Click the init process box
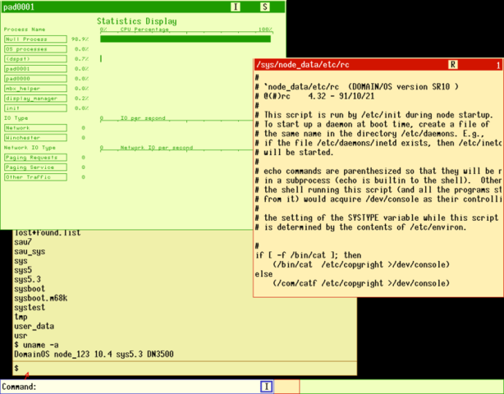 pos(35,108)
